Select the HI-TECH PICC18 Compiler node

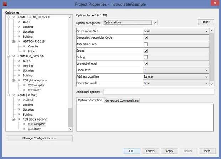(x=33, y=46)
